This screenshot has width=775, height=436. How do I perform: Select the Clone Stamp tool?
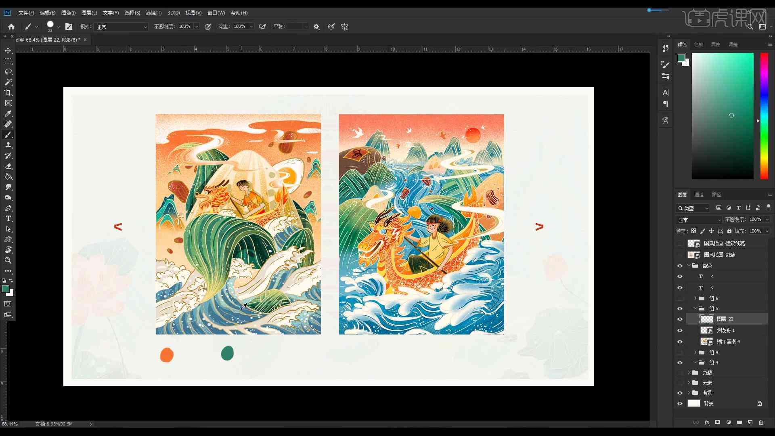pyautogui.click(x=8, y=145)
